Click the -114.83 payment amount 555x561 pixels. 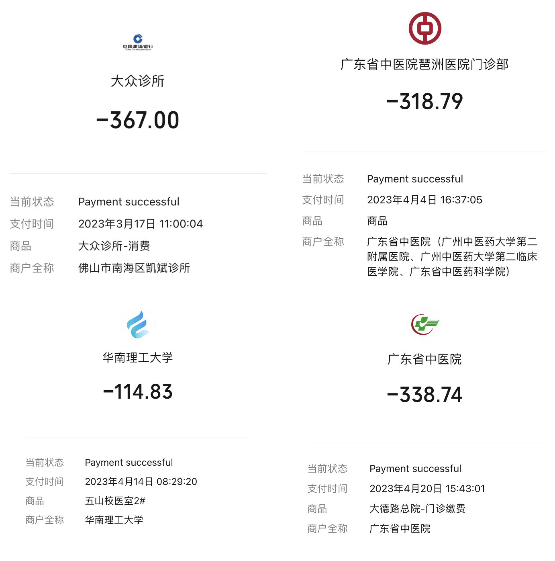(x=138, y=392)
